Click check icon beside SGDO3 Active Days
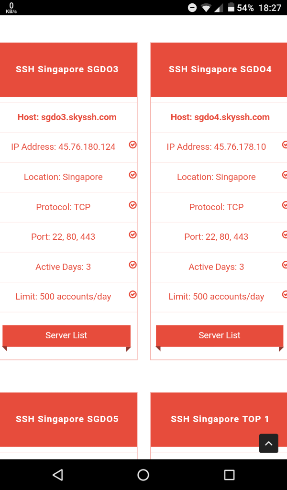287x490 pixels. [x=132, y=265]
